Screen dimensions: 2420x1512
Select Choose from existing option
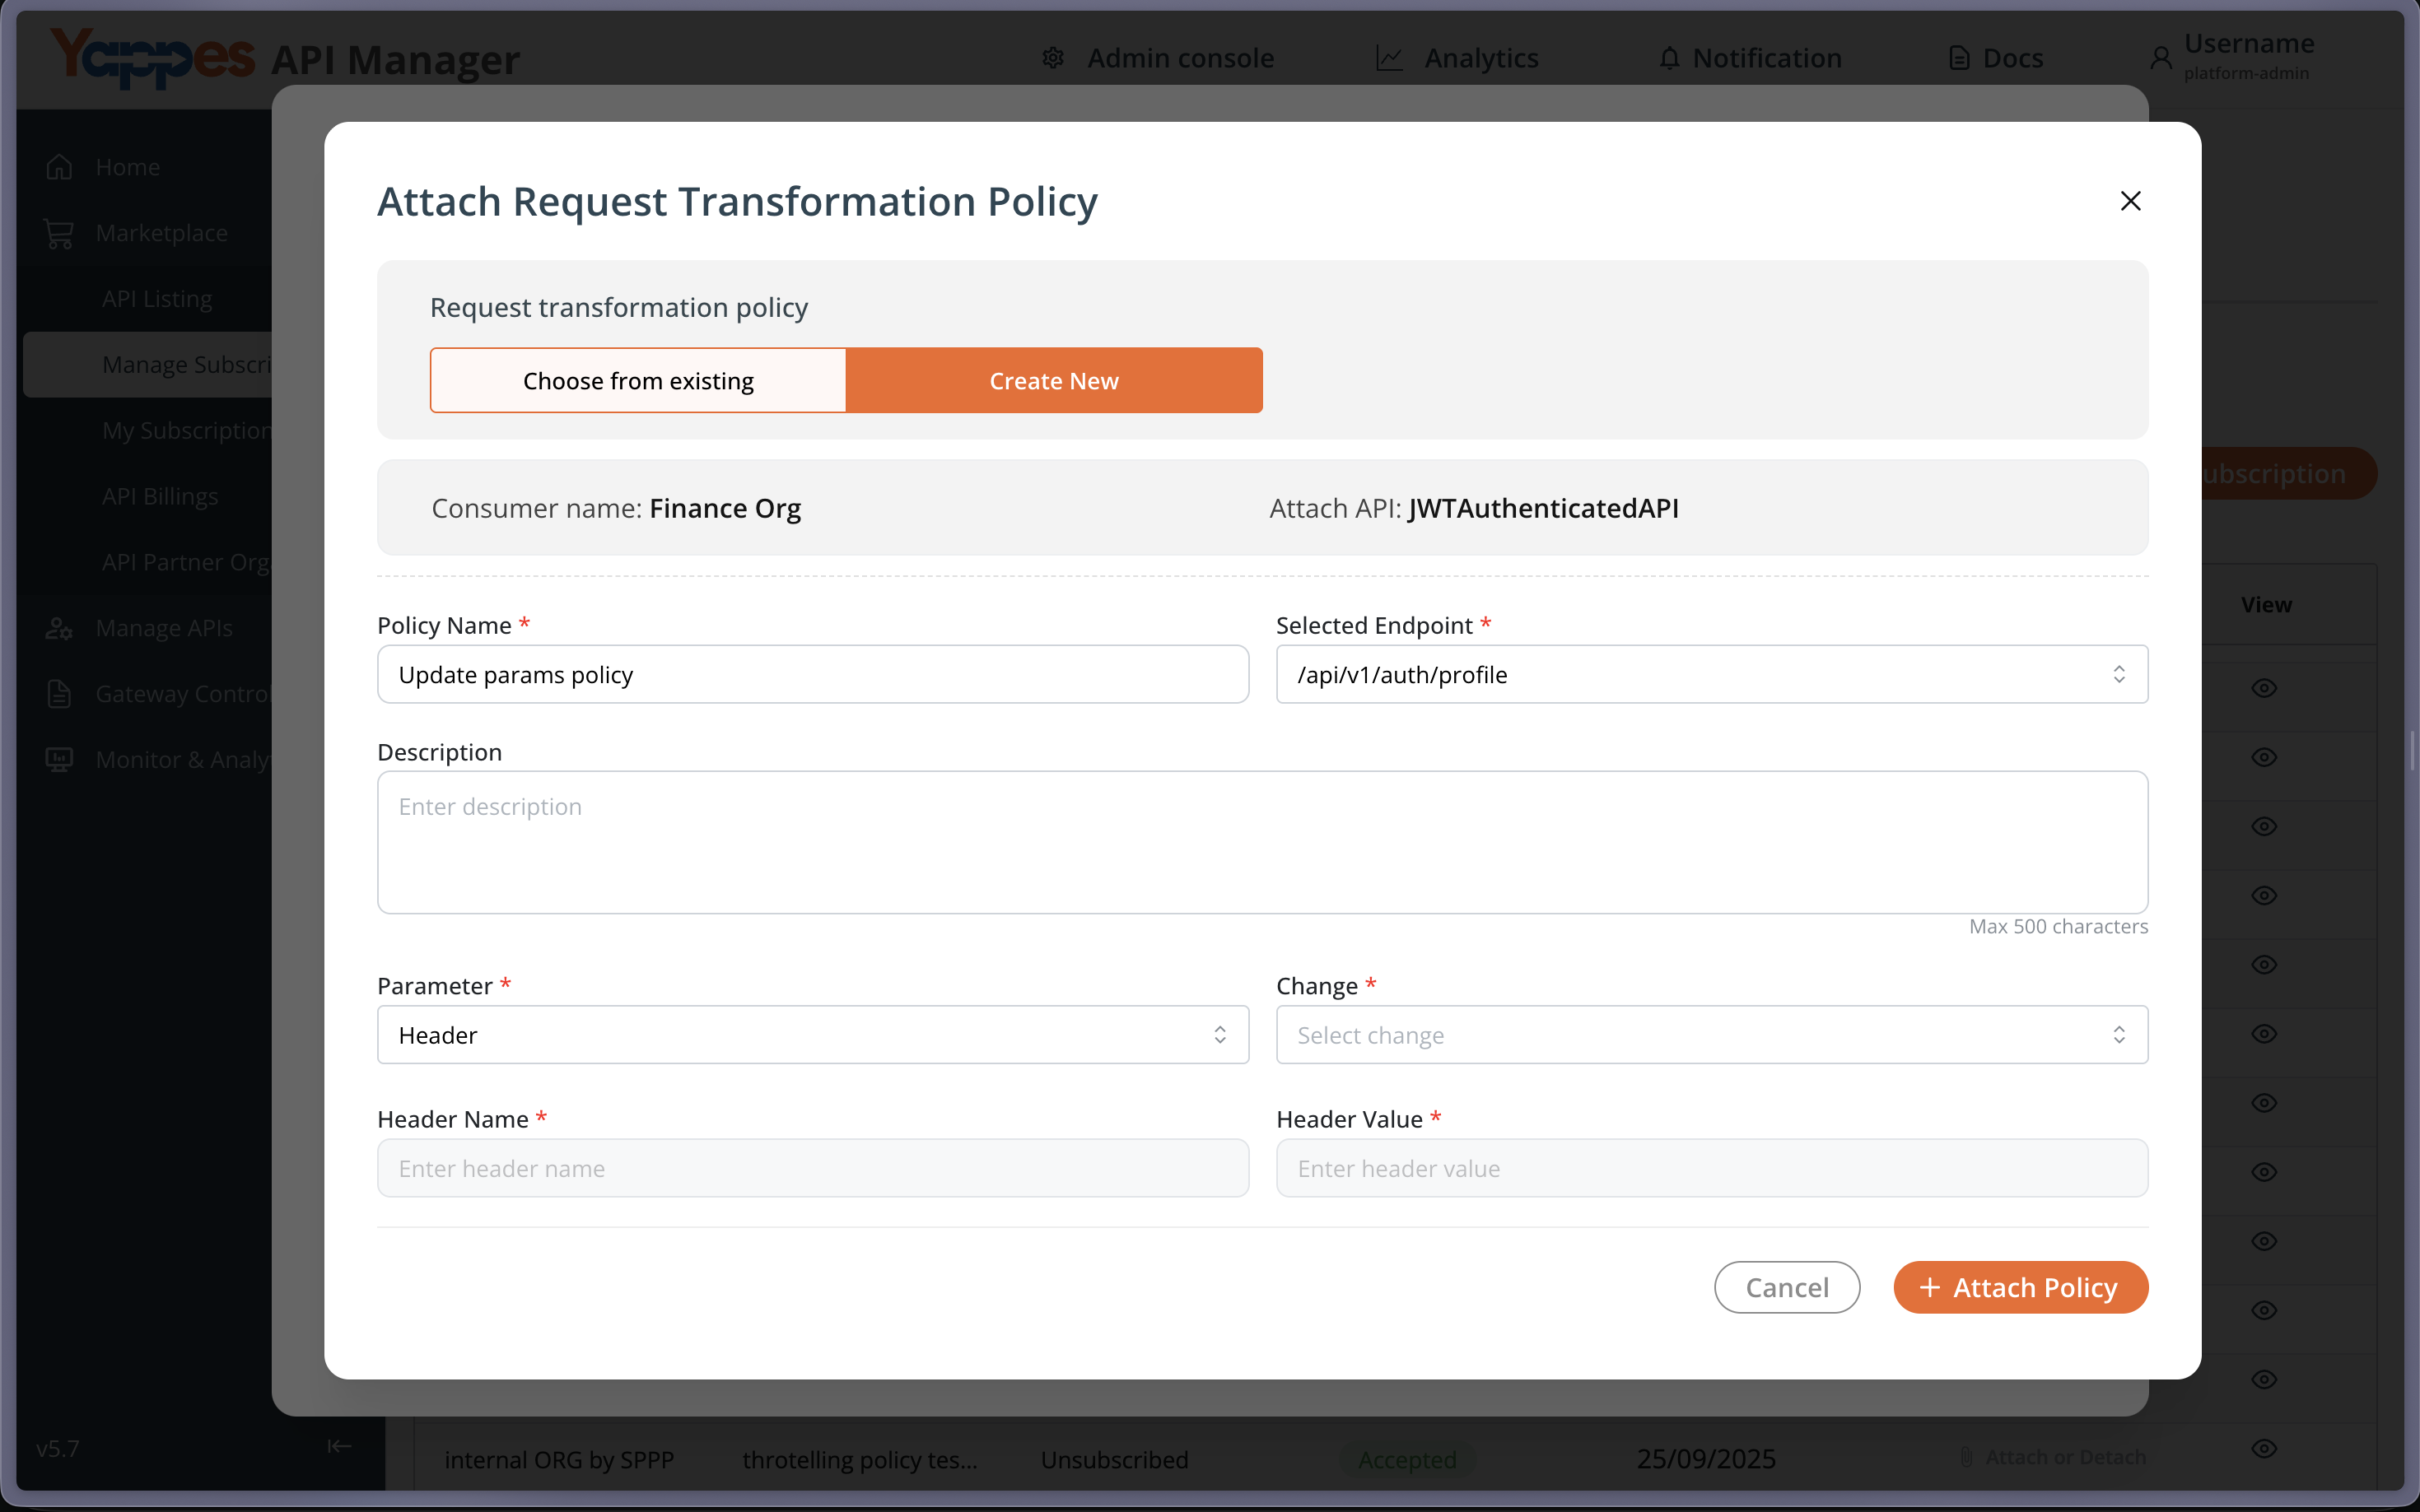tap(638, 380)
